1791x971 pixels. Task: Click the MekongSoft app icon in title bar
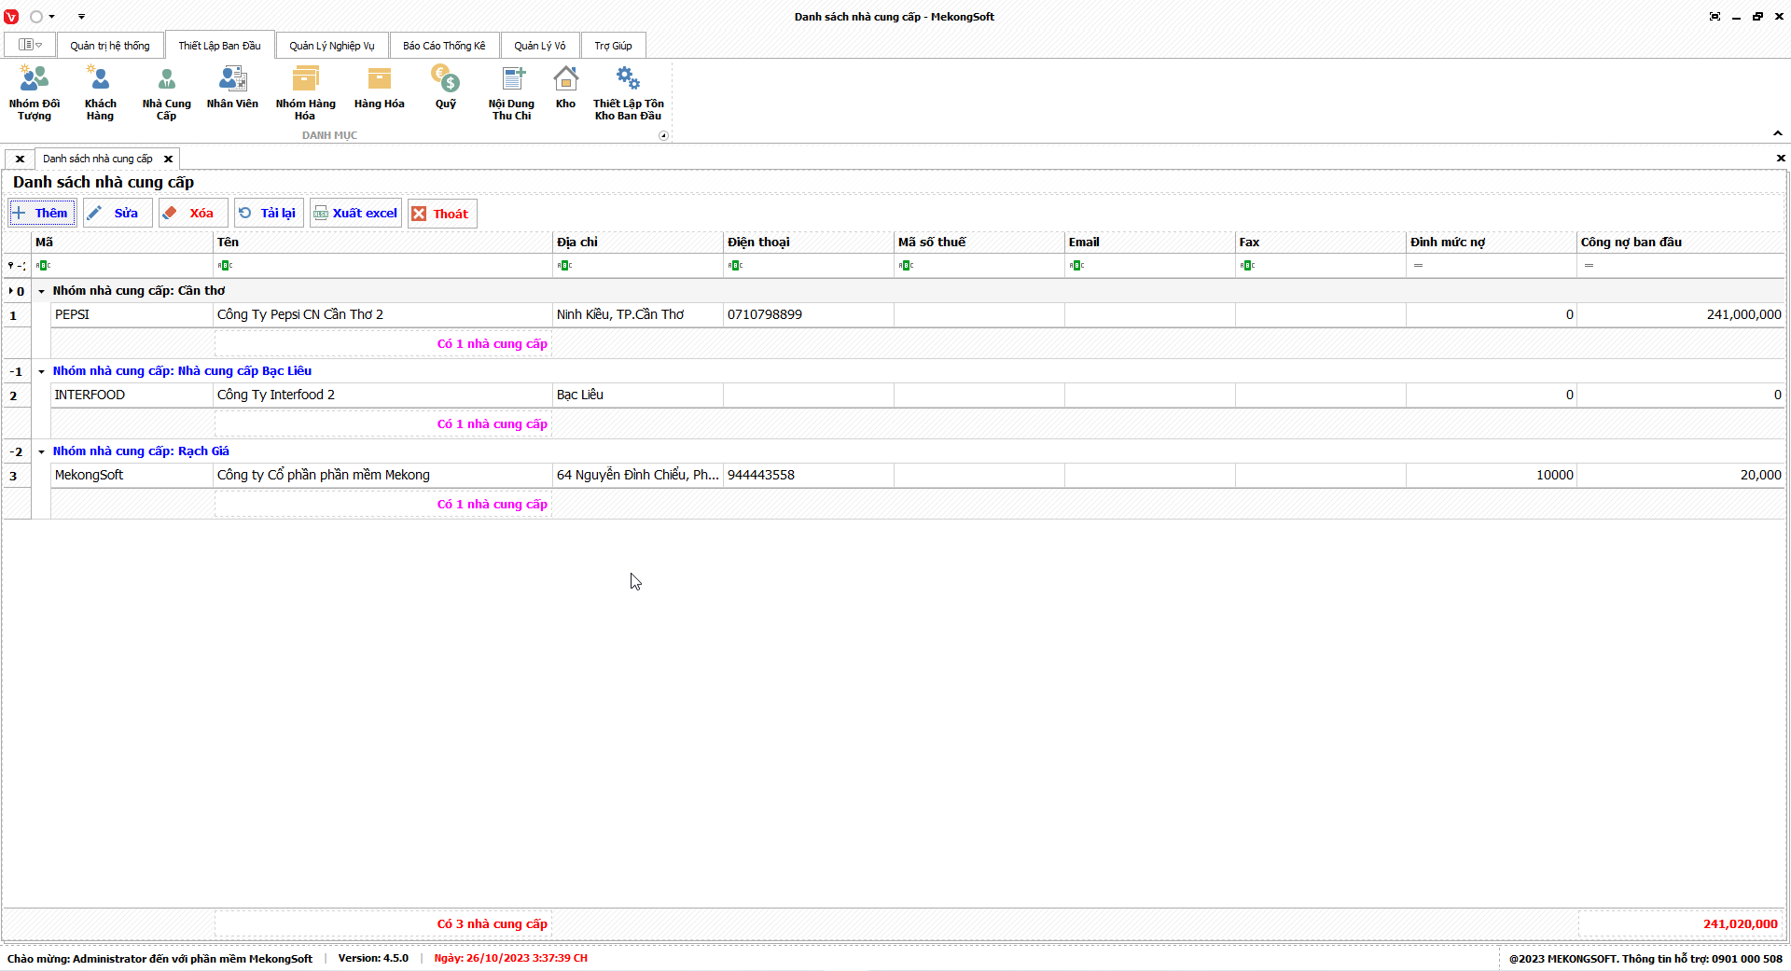point(11,16)
